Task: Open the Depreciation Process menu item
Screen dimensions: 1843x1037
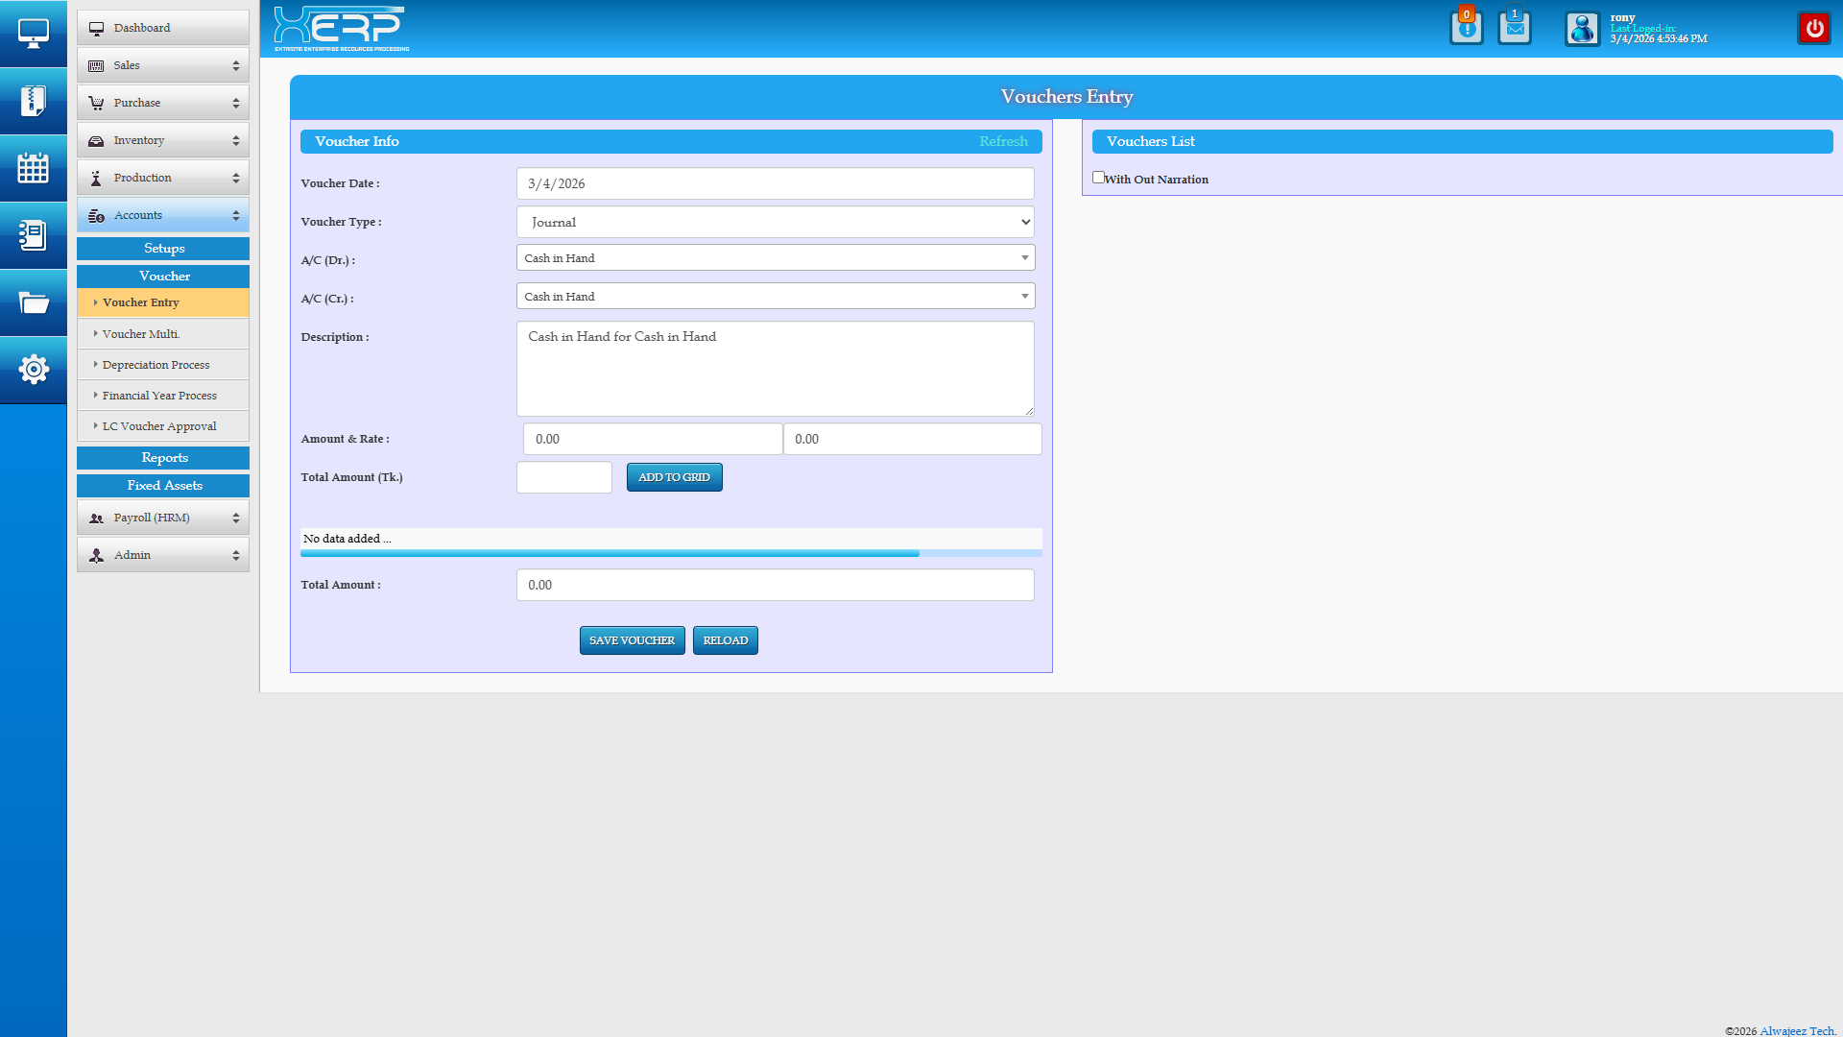Action: (x=156, y=365)
